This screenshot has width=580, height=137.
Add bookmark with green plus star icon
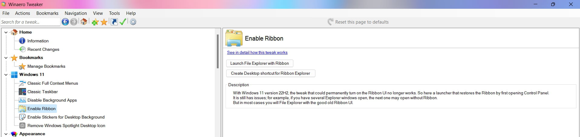(95, 22)
